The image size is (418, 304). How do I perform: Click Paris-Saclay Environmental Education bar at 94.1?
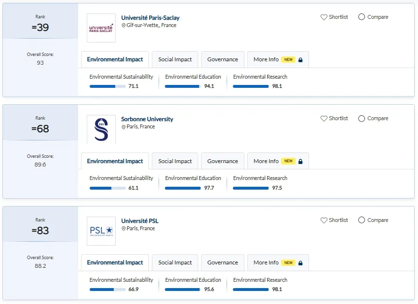pos(183,86)
